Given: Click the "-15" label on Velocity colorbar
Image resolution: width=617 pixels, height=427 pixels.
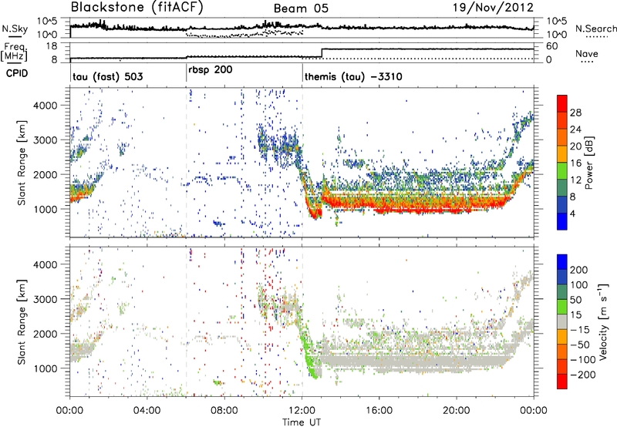Looking at the screenshot, I should (x=580, y=330).
